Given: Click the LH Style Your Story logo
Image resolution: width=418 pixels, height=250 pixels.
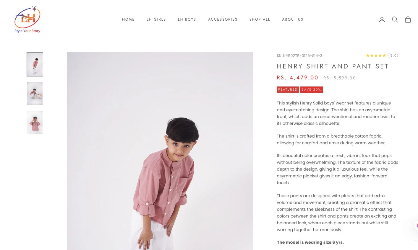Looking at the screenshot, I should (27, 19).
